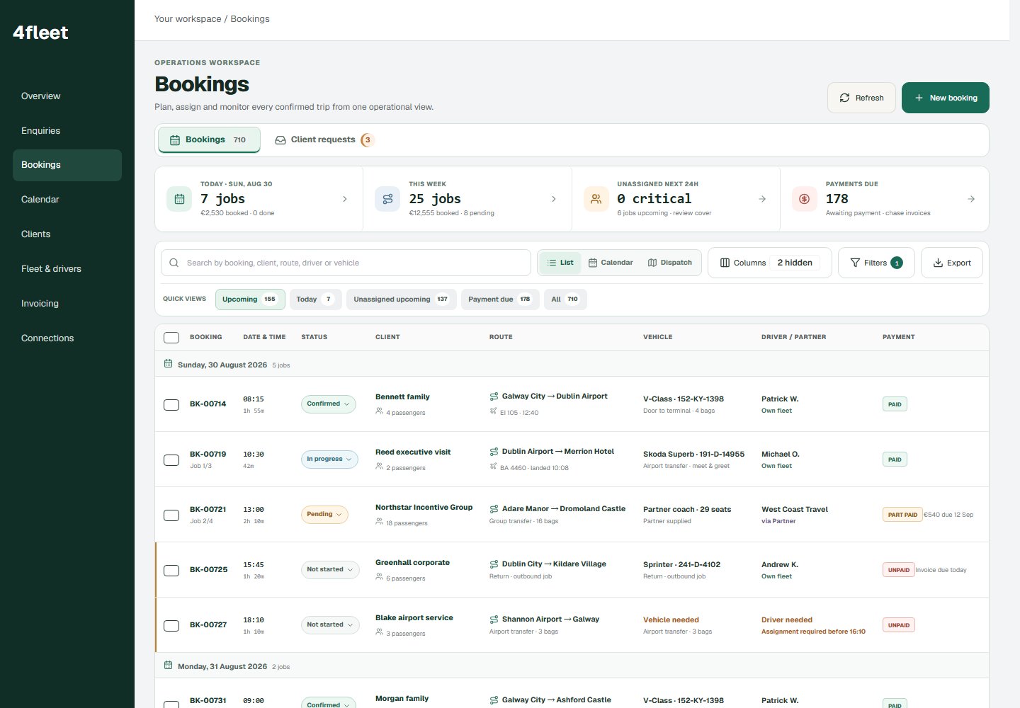Switch to the Client requests tab
This screenshot has width=1020, height=708.
coord(324,139)
